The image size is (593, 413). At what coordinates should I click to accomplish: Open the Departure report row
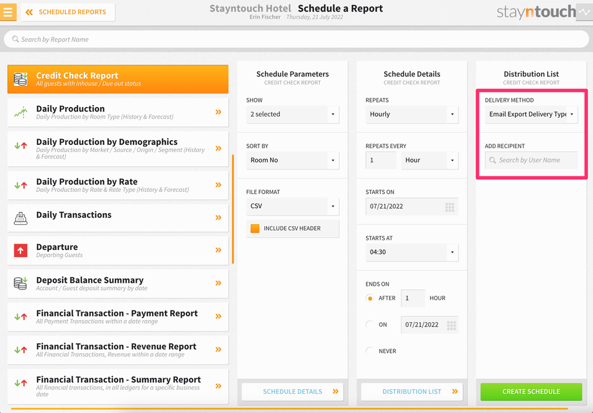click(118, 251)
